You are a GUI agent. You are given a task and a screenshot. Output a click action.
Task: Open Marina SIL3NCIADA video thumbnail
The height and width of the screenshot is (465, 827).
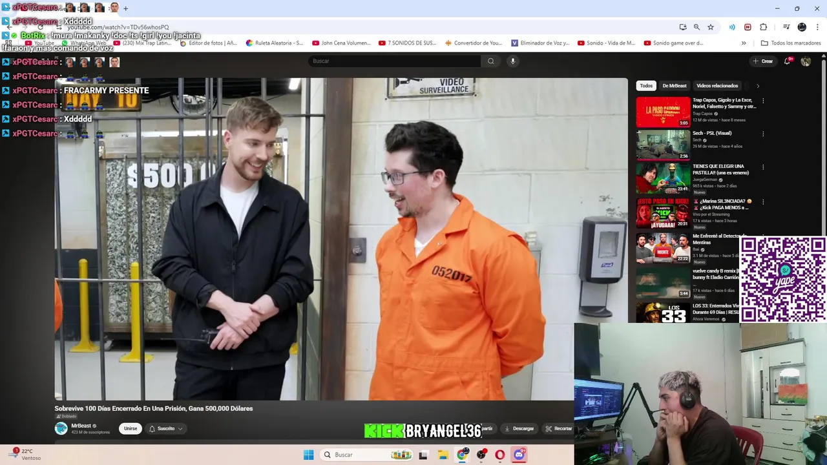tap(663, 213)
